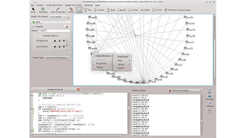
Task: Choose the Delete tool in toolbar
Action: click(x=71, y=10)
